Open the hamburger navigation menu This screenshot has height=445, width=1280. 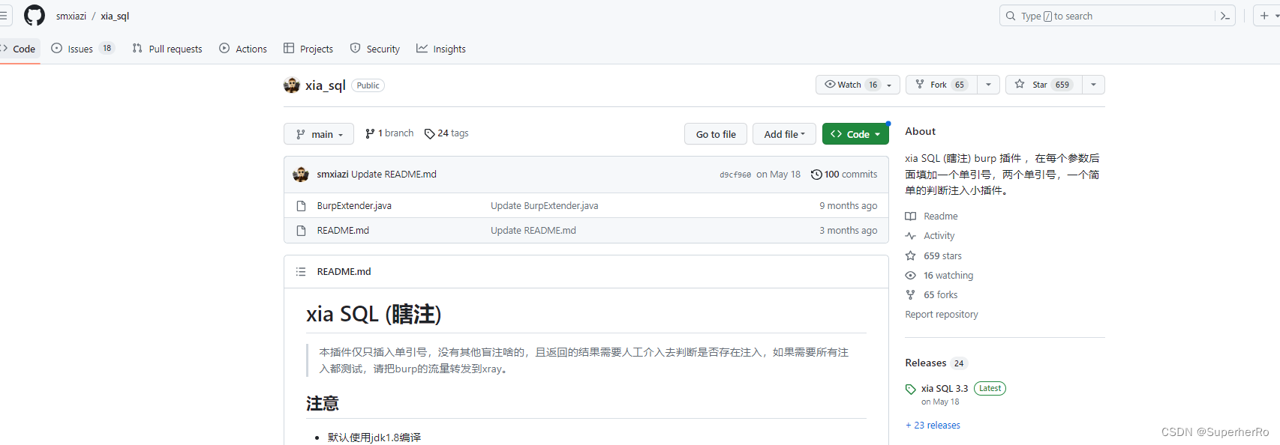[x=4, y=16]
